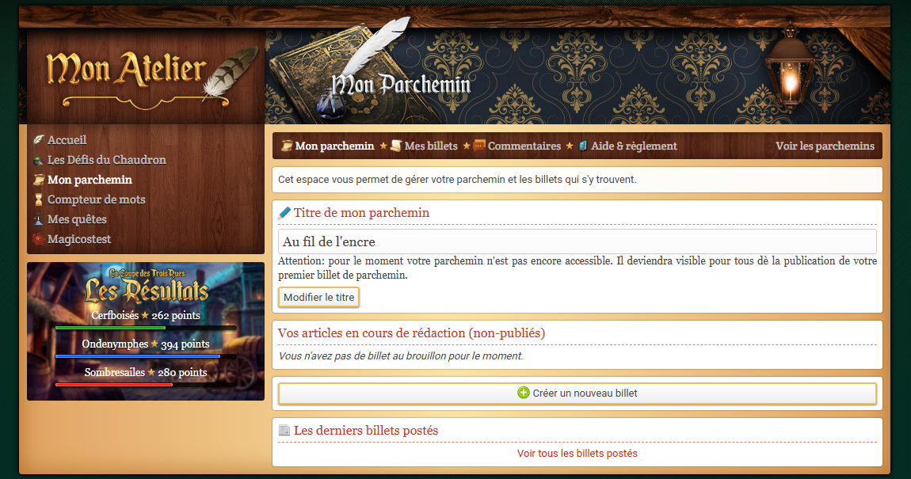This screenshot has height=479, width=911.
Task: Click the Vos articles en cours de rédaction heading
Action: (x=411, y=333)
